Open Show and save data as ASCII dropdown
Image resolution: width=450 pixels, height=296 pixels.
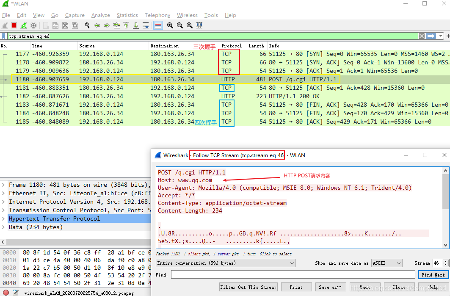[x=387, y=263]
